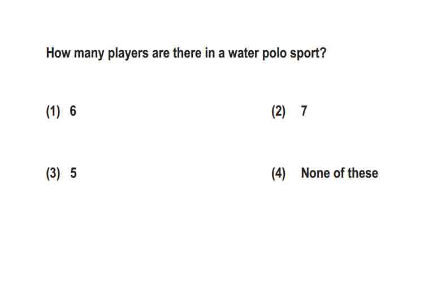Select the 'None of these' answer

[x=339, y=173]
